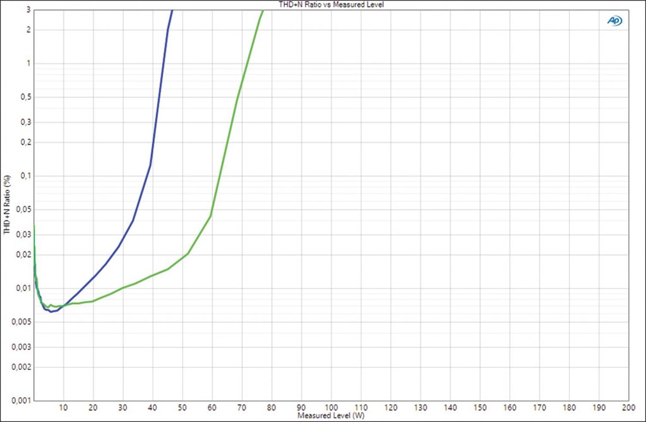Viewport: 646px width, 422px height.
Task: Click the X-axis label 'Measured Level (W)'
Action: click(x=331, y=416)
